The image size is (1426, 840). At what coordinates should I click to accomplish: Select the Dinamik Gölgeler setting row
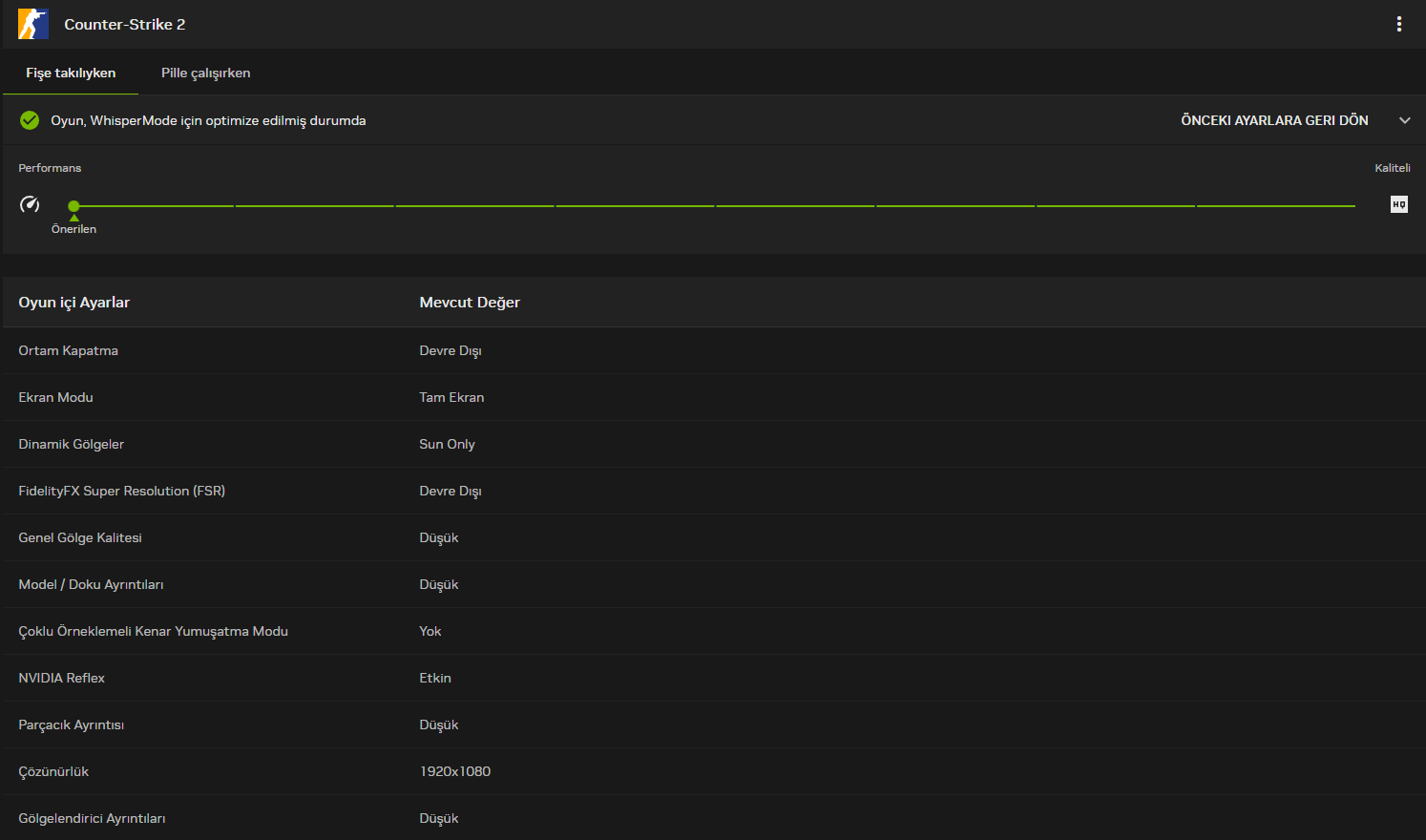[x=714, y=444]
